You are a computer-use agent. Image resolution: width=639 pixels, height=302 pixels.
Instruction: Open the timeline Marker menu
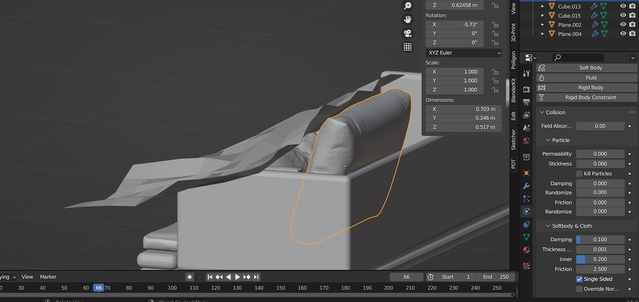click(48, 277)
